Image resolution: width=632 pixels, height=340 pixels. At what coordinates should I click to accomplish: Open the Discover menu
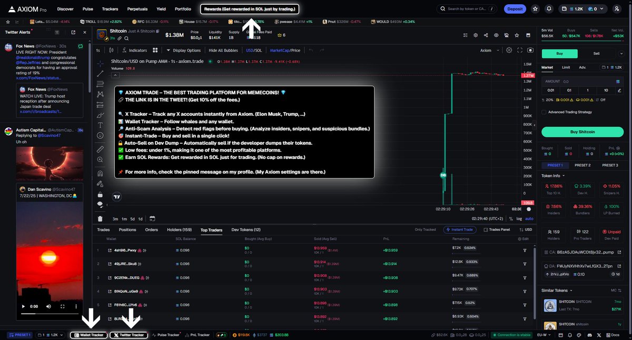point(65,9)
